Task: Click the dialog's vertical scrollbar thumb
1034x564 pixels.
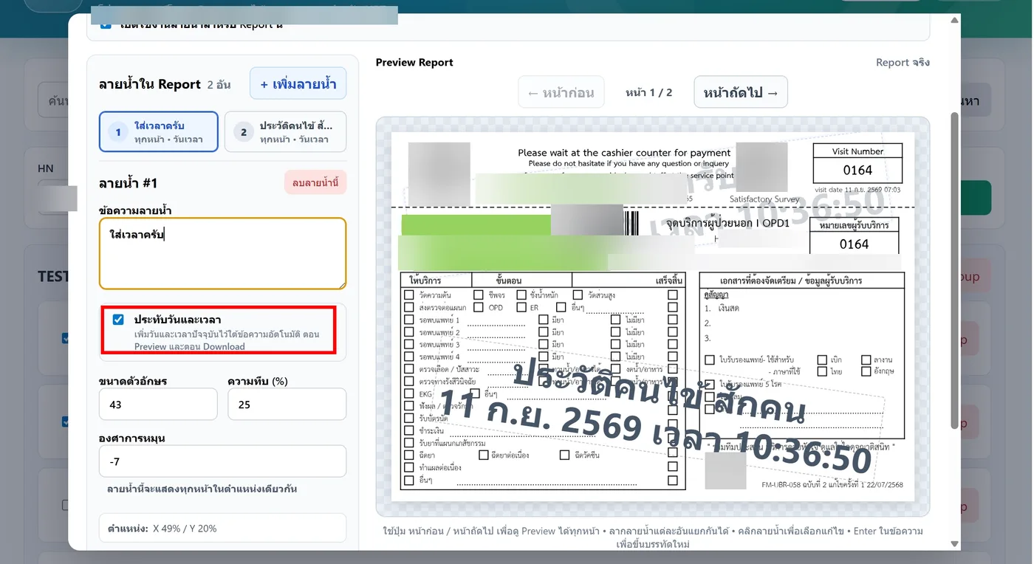Action: click(x=954, y=269)
